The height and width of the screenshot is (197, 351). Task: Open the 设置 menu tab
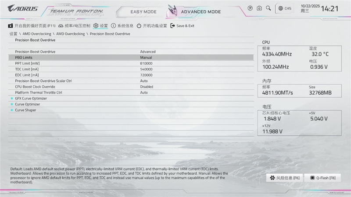[100, 26]
